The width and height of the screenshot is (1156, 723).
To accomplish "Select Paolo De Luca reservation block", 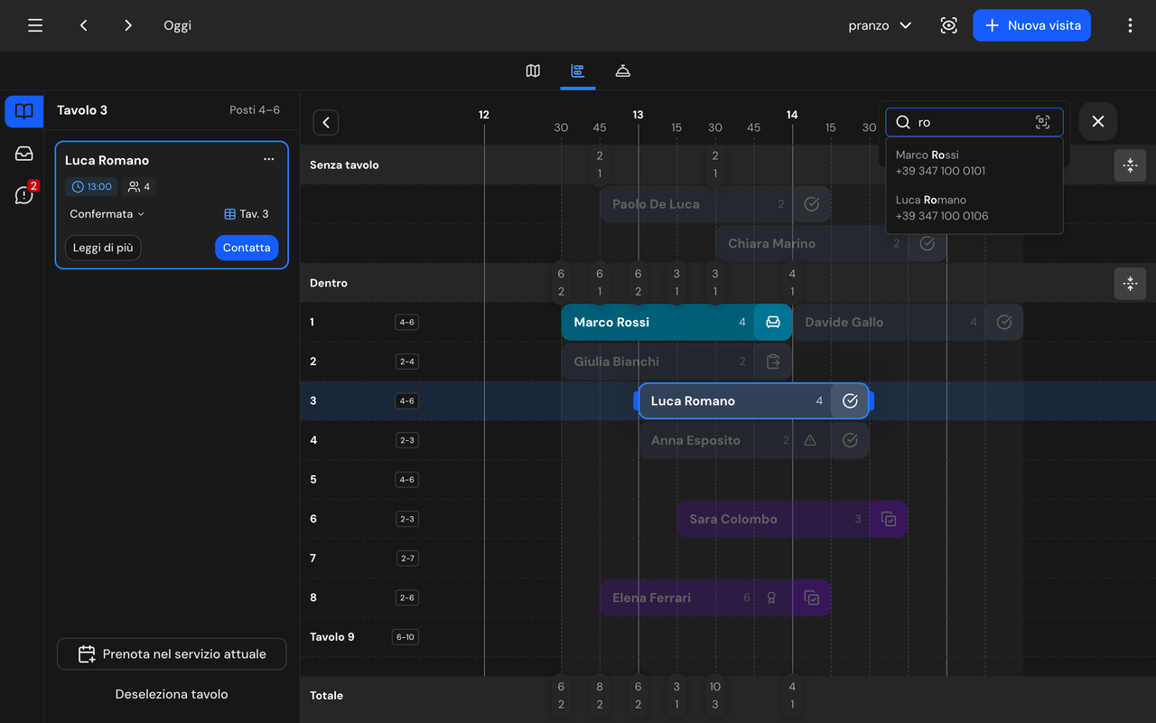I will pos(715,204).
